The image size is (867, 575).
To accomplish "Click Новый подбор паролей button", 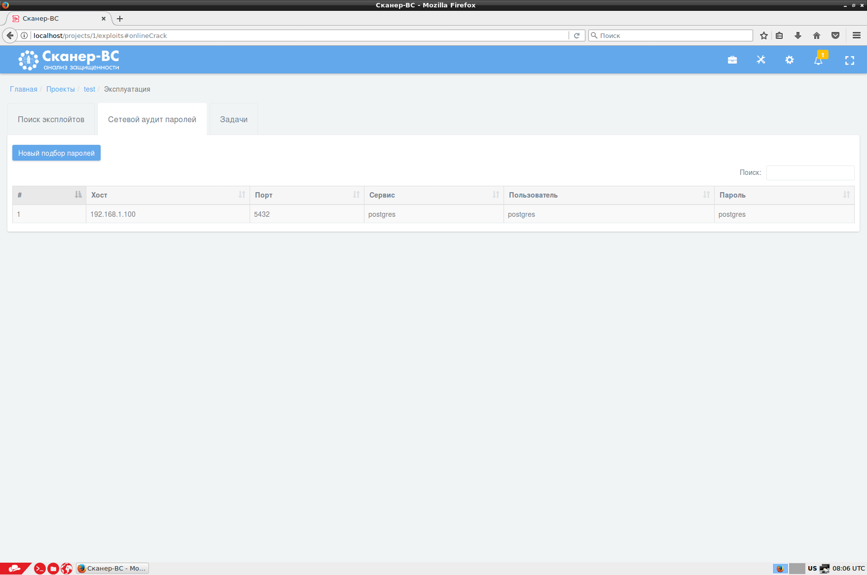I will 56,153.
